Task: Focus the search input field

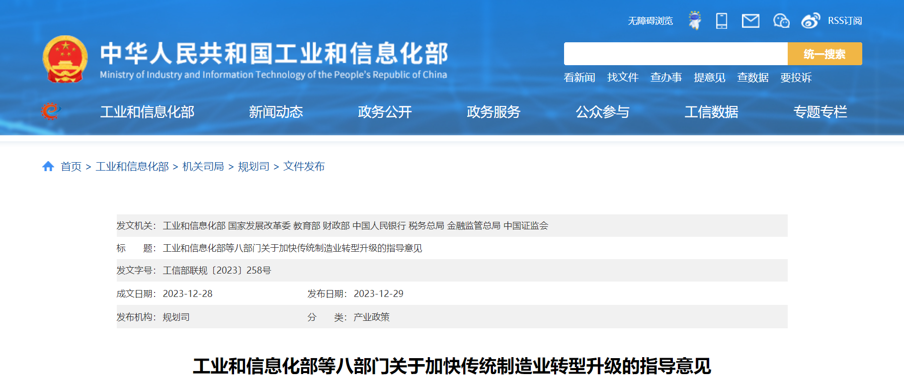Action: (x=675, y=54)
